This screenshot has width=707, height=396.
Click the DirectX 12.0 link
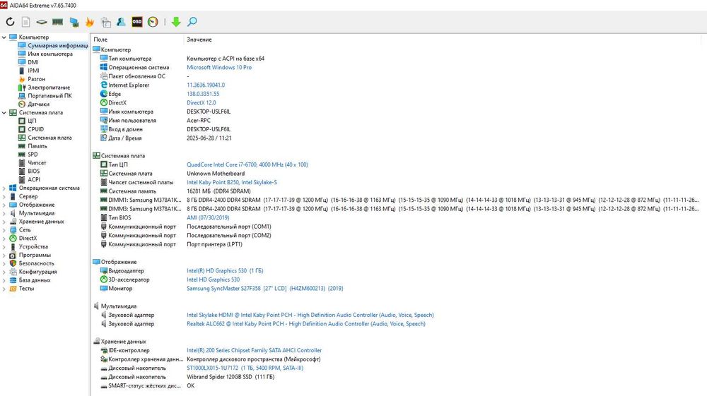(x=201, y=102)
